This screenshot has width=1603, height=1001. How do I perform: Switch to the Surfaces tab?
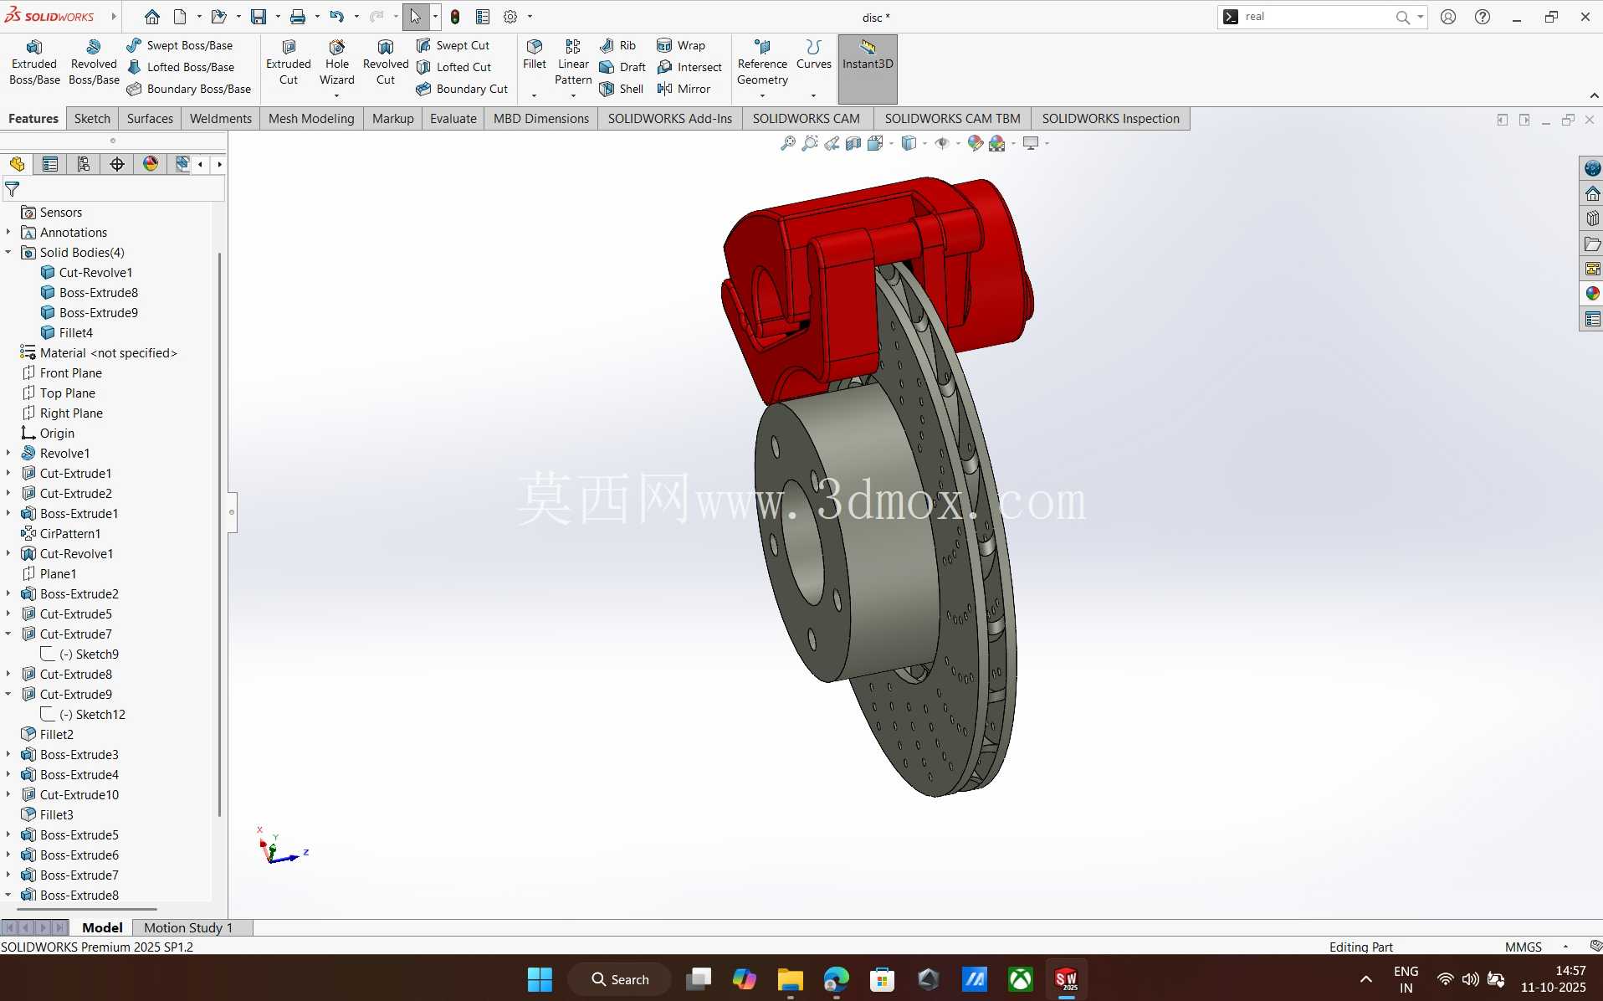click(x=150, y=119)
